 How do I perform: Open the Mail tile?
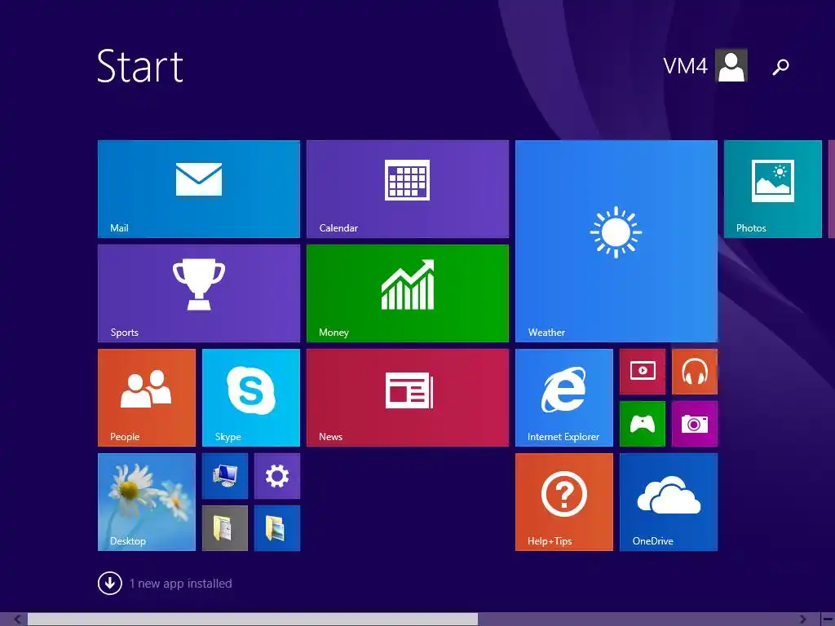199,189
